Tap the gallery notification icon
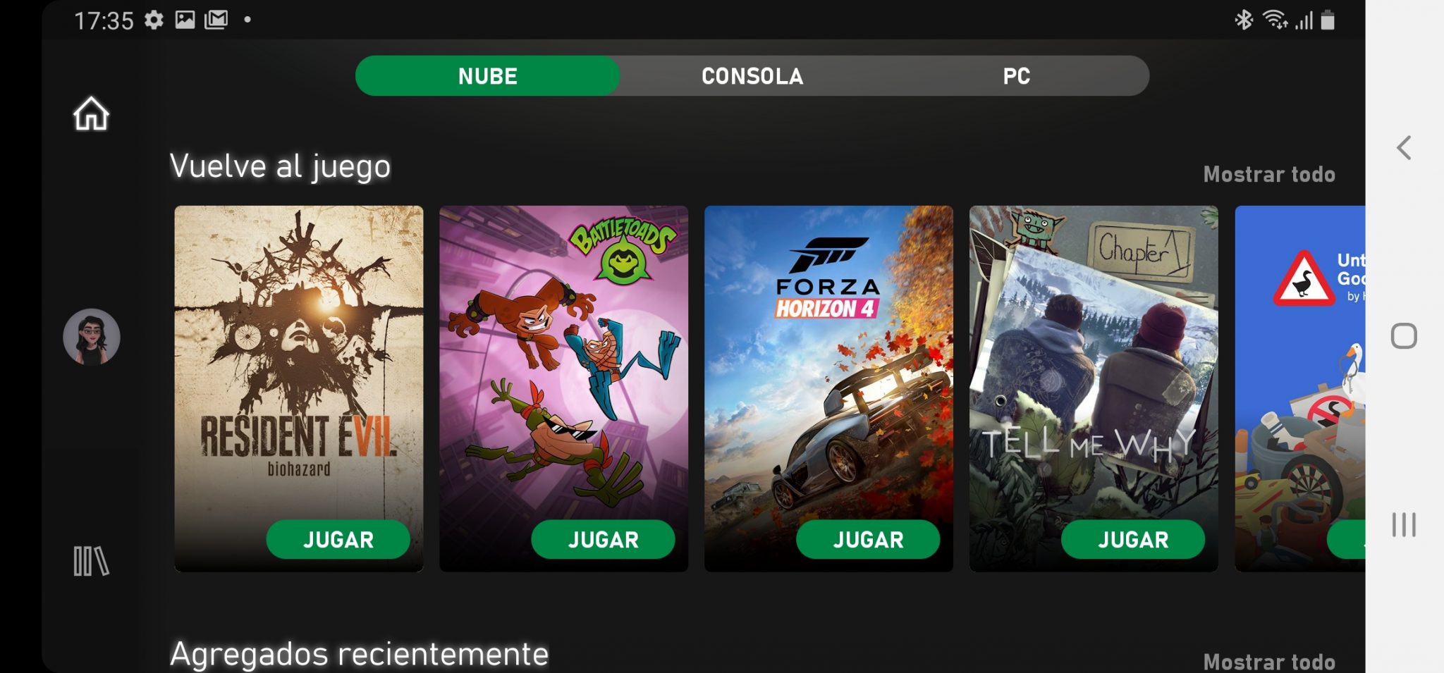 (185, 20)
